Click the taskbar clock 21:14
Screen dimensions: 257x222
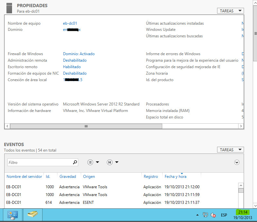tap(243, 212)
